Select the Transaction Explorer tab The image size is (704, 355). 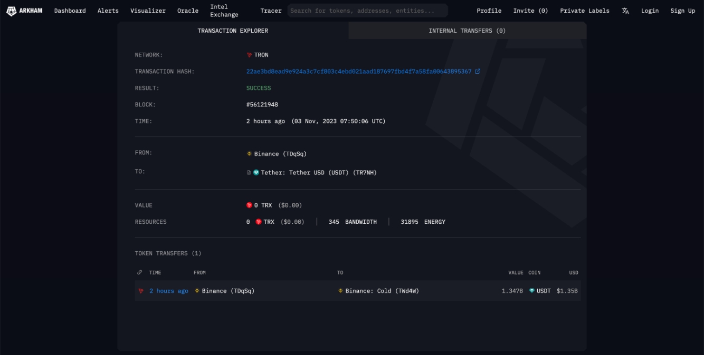[232, 31]
